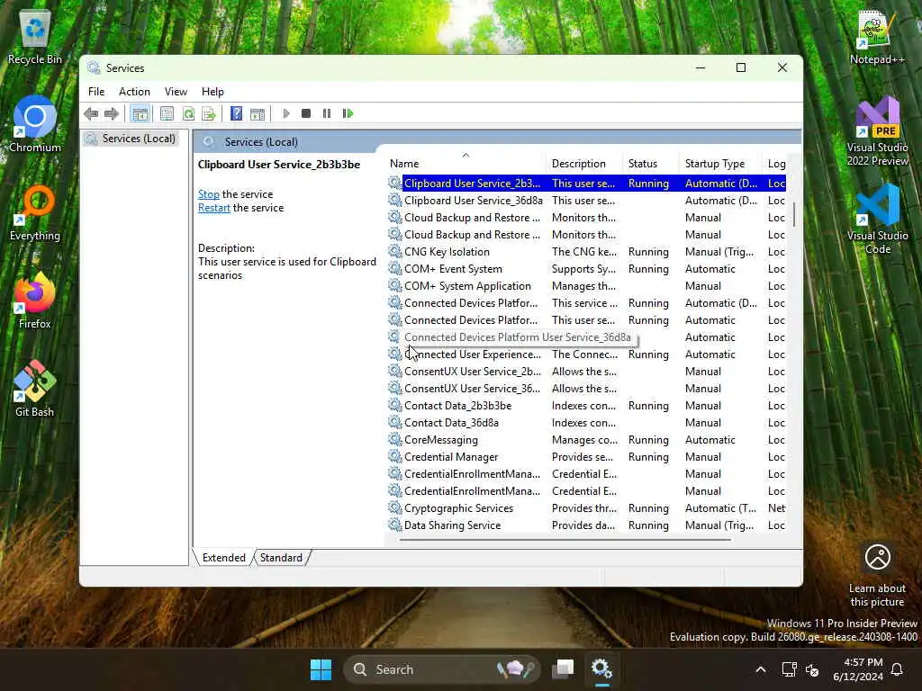922x691 pixels.
Task: Open the notification bell icon
Action: 898,669
